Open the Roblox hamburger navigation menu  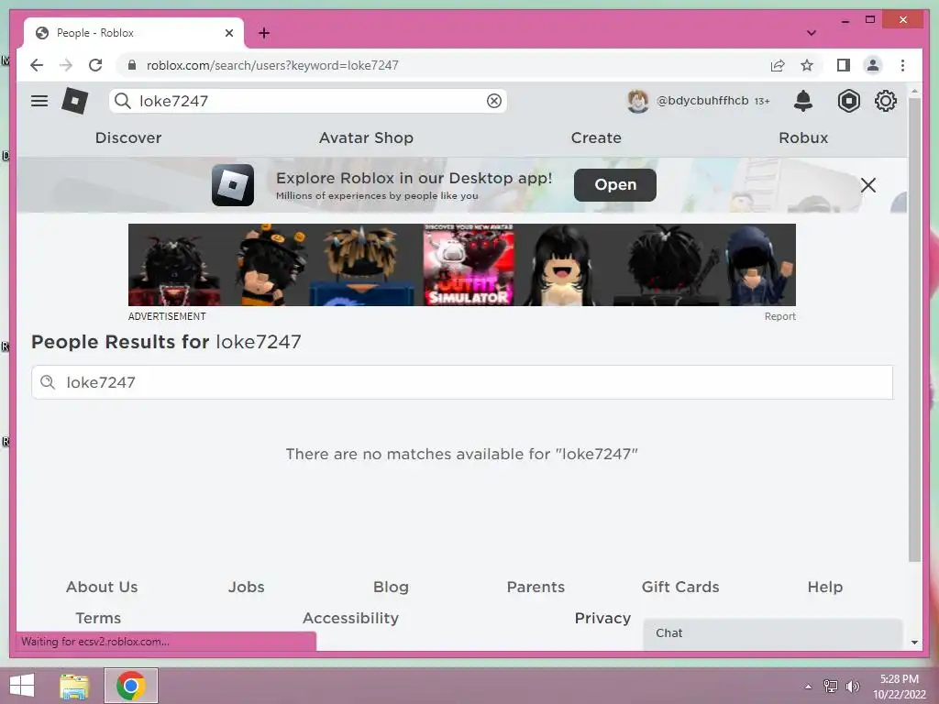click(39, 101)
